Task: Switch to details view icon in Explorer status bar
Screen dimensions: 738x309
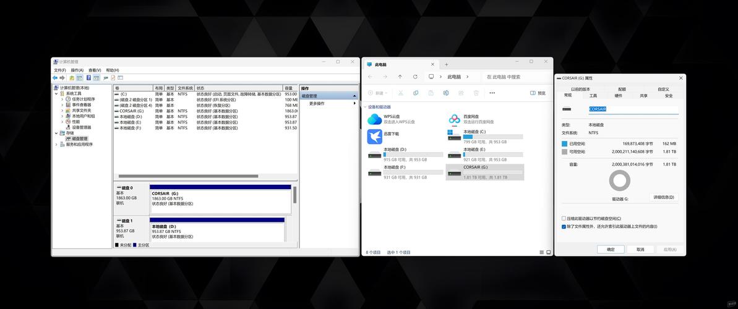Action: [x=541, y=253]
